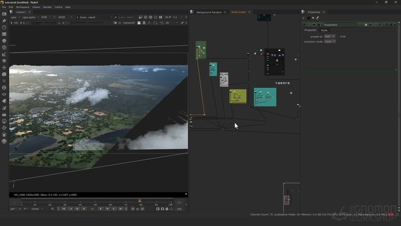Open the project on 'both' dropdown
The image size is (401, 226).
(x=329, y=36)
